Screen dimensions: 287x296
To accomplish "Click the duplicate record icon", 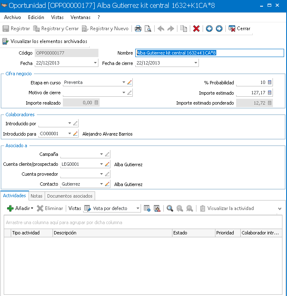I will (x=184, y=29).
